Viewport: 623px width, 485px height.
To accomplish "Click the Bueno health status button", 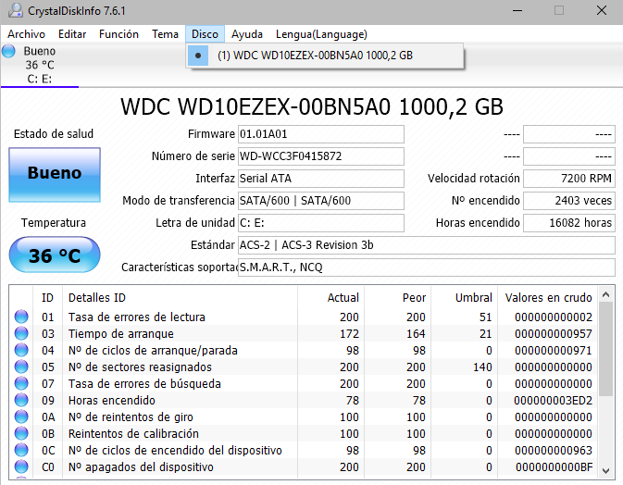I will click(x=55, y=175).
